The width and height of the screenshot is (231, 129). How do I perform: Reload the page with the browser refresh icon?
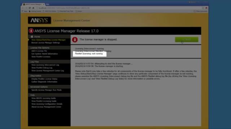30,8
